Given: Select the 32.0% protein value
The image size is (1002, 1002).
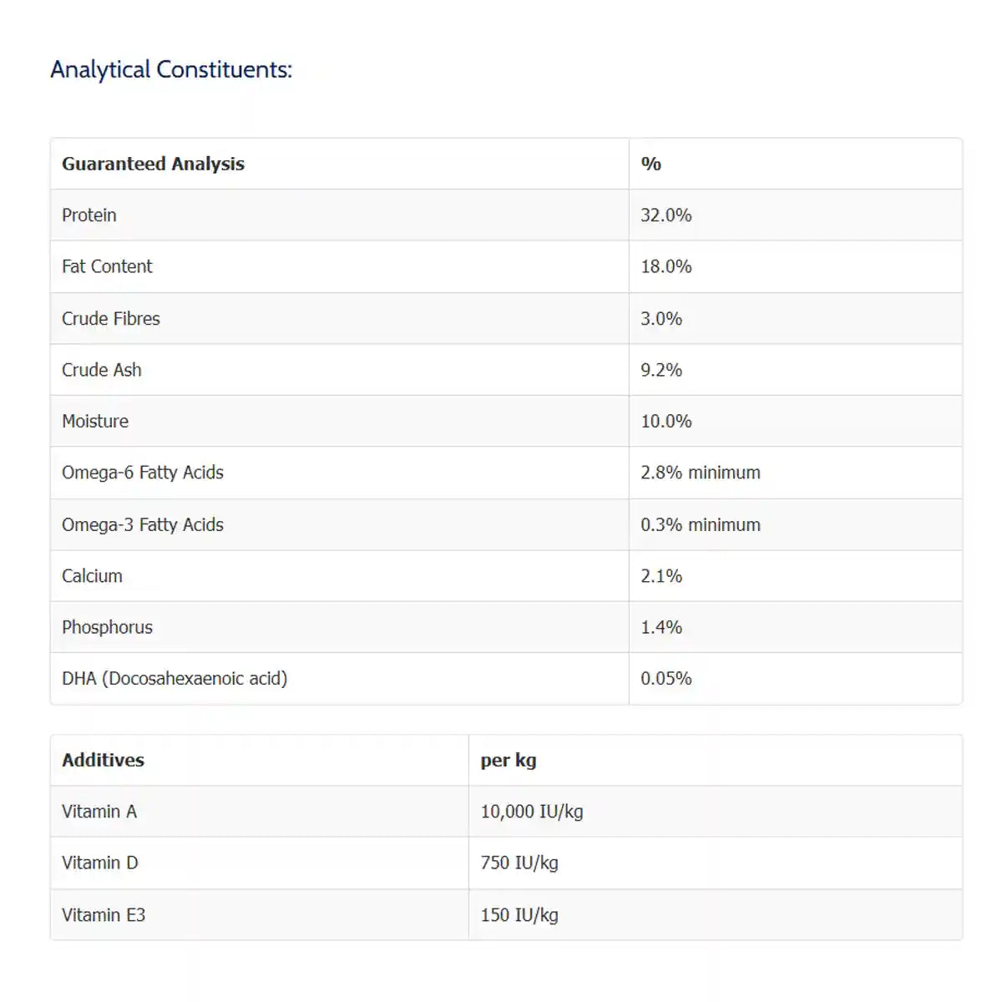Looking at the screenshot, I should [x=665, y=215].
